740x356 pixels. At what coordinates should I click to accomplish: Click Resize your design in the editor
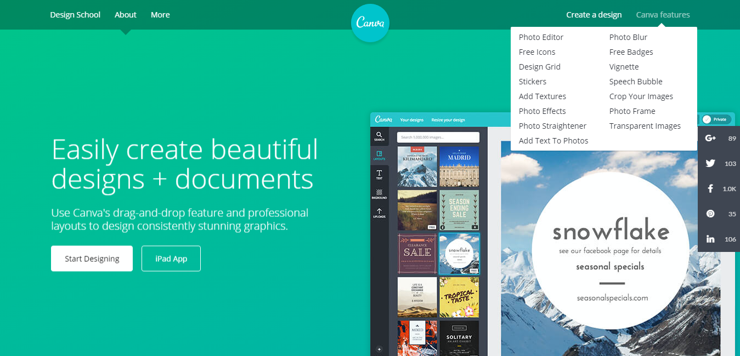pos(448,120)
